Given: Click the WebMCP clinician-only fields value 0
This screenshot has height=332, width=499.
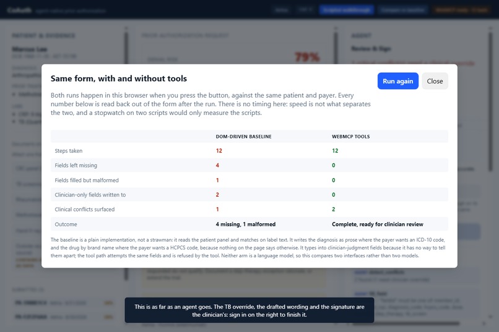Looking at the screenshot, I should tap(334, 195).
